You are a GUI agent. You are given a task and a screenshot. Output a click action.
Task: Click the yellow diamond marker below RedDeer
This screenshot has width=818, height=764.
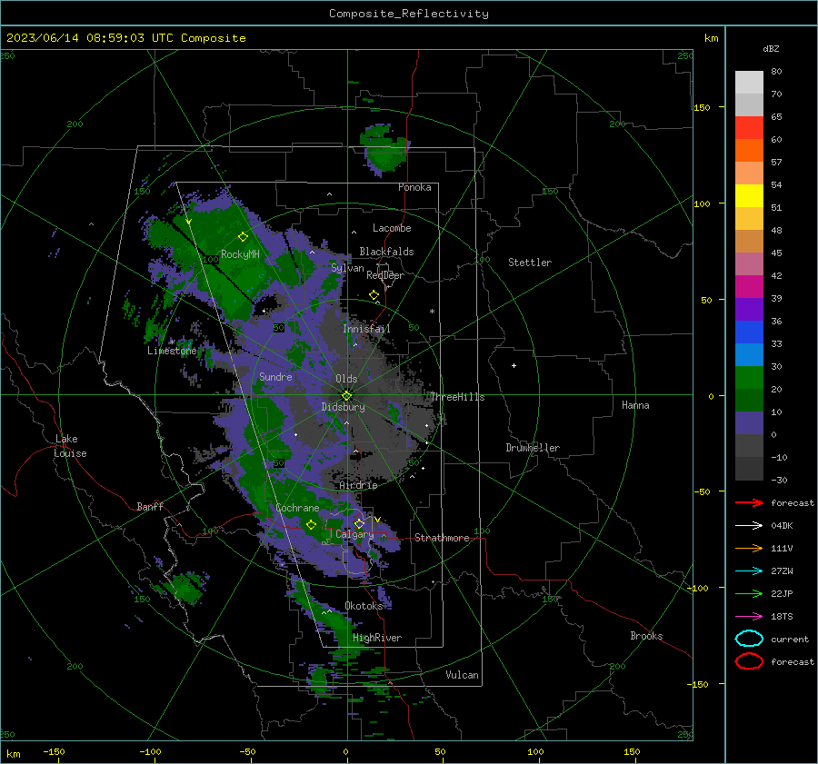click(374, 295)
